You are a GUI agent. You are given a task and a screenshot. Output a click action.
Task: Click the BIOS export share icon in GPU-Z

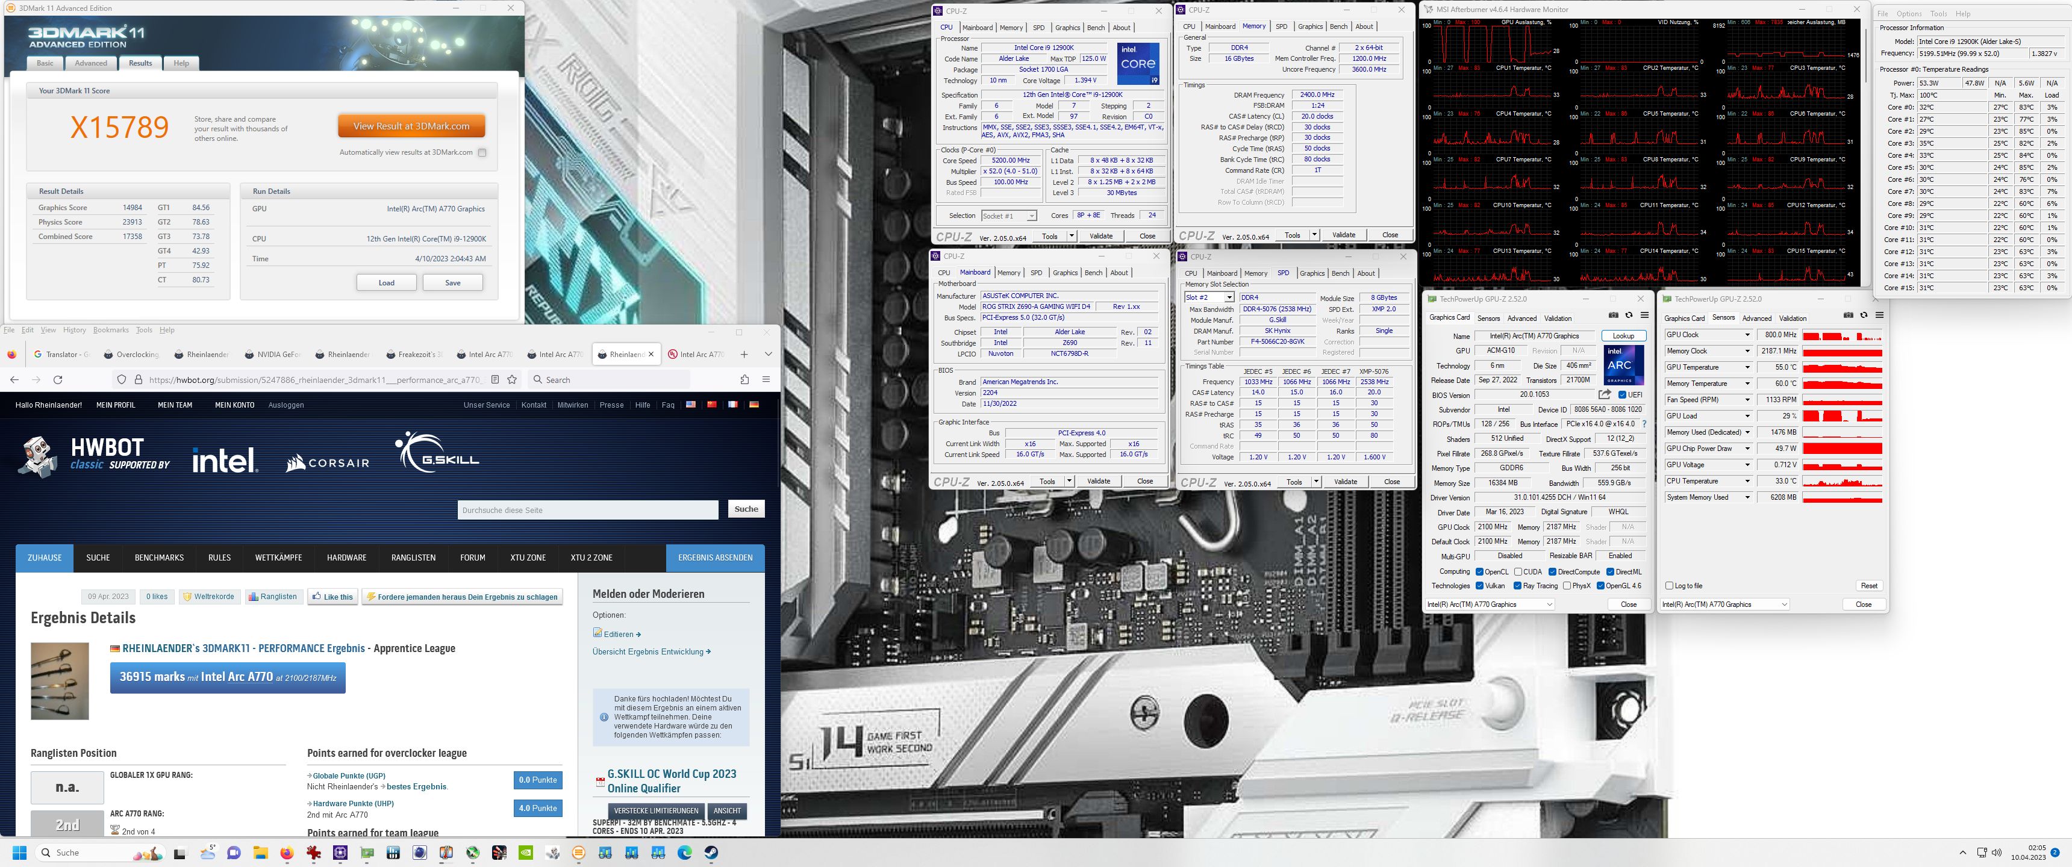(x=1605, y=394)
